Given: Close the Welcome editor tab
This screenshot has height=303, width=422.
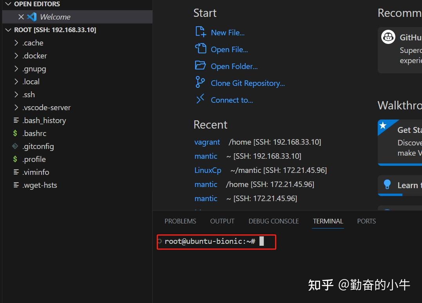Looking at the screenshot, I should [21, 17].
